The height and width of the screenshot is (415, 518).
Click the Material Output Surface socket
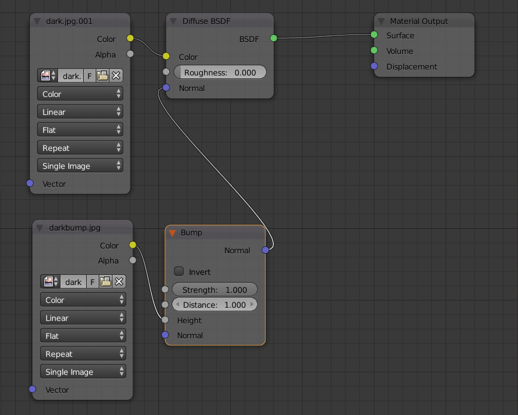(374, 35)
